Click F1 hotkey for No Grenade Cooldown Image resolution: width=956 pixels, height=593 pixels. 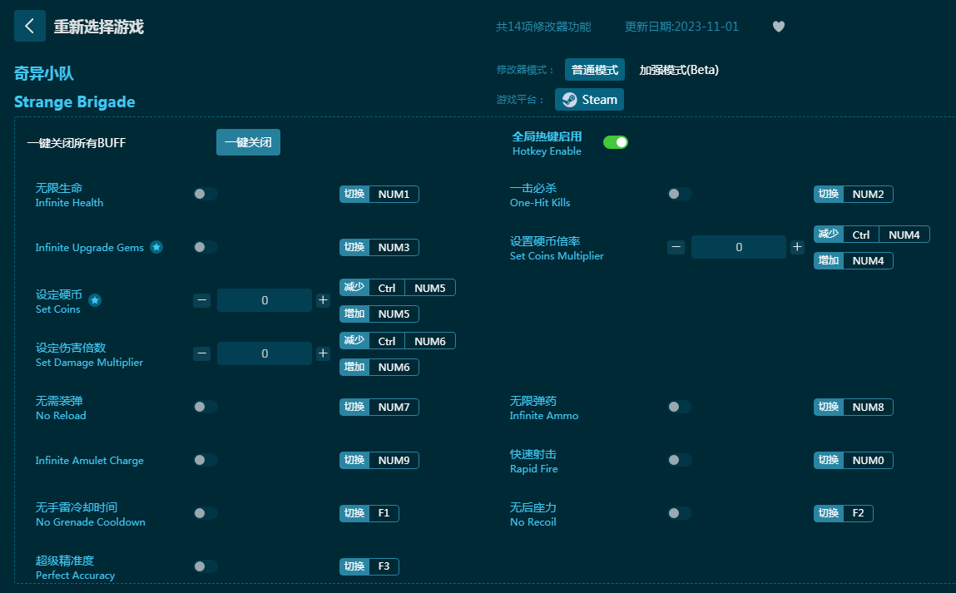(x=369, y=513)
